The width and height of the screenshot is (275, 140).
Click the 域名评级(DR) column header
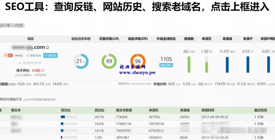pos(138,39)
